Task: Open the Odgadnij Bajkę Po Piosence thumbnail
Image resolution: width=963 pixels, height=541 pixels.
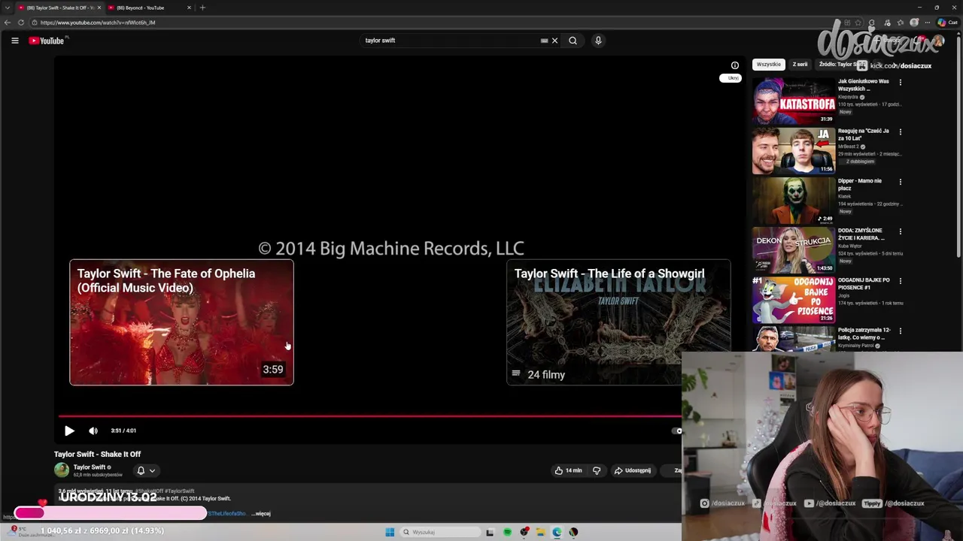Action: pos(794,299)
